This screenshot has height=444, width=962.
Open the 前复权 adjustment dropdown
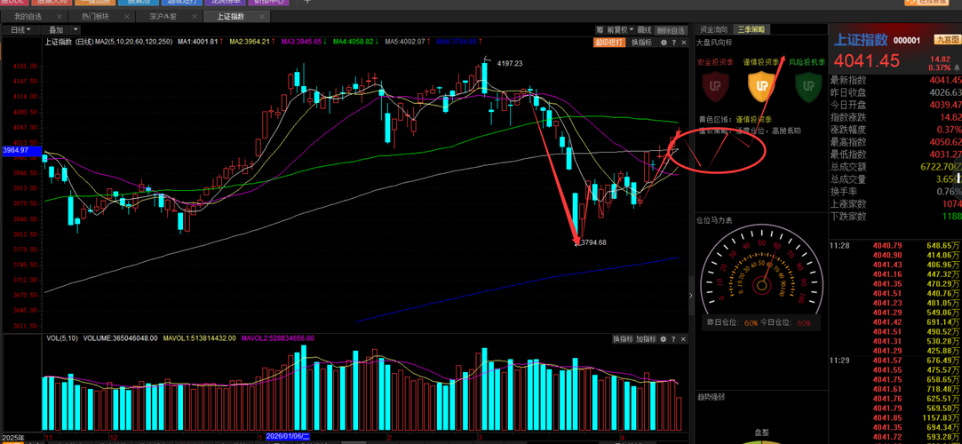click(620, 29)
